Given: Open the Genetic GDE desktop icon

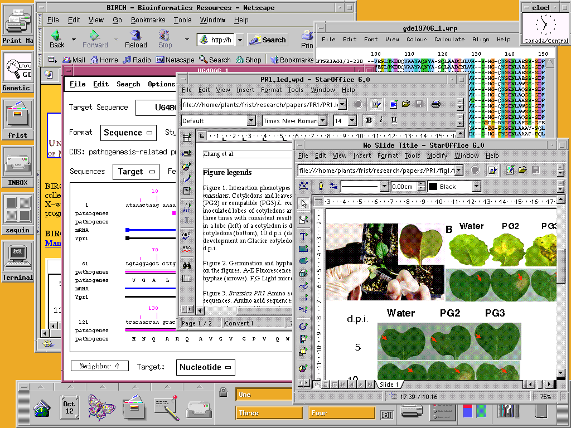Looking at the screenshot, I should tap(17, 72).
